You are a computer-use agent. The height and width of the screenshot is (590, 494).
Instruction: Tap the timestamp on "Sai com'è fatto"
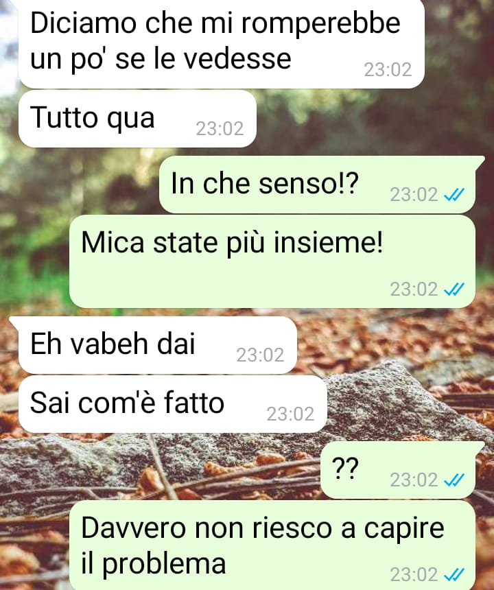(x=290, y=414)
